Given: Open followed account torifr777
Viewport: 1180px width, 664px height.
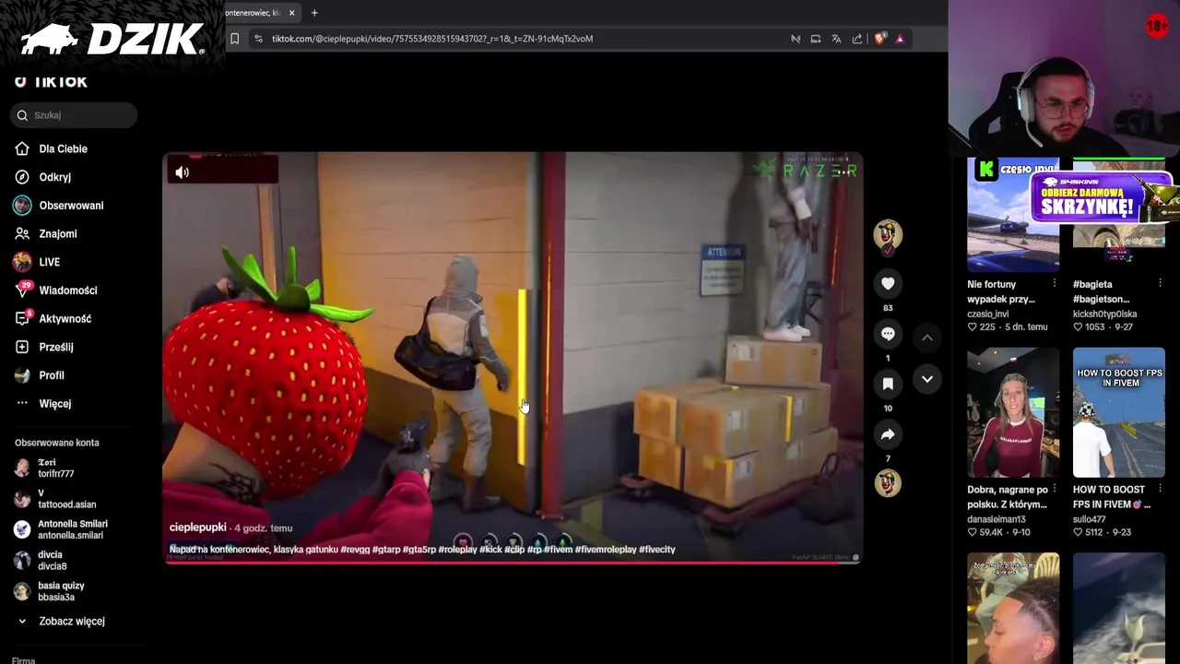Looking at the screenshot, I should pyautogui.click(x=55, y=468).
